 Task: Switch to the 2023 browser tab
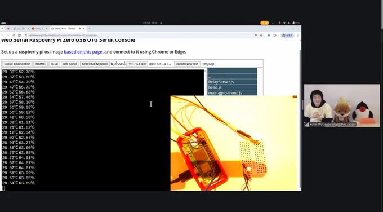pos(21,29)
